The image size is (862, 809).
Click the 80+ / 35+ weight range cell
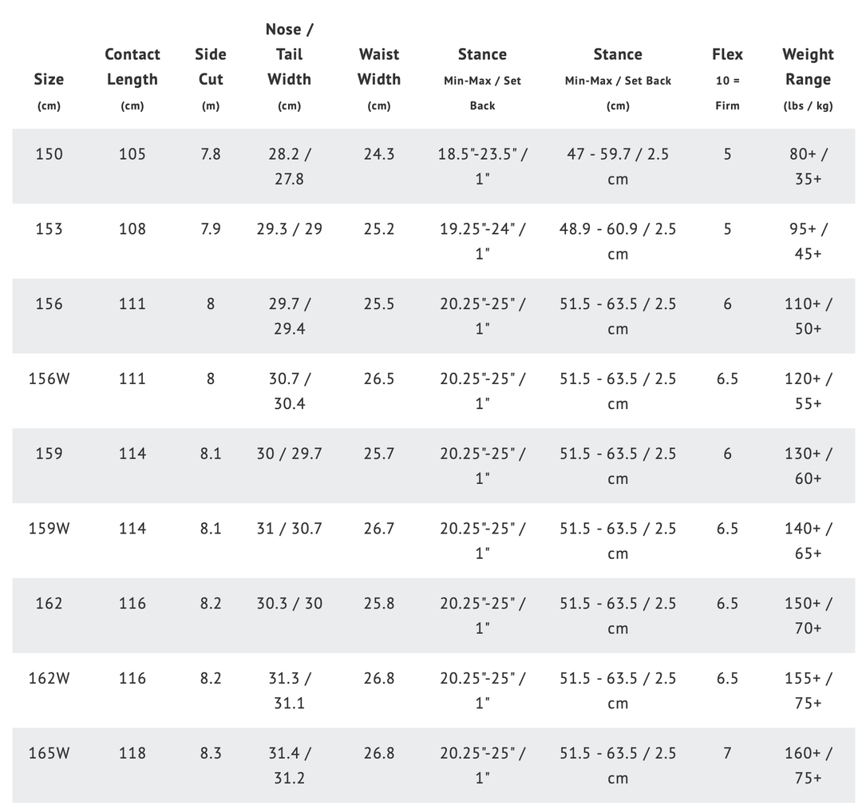point(808,166)
